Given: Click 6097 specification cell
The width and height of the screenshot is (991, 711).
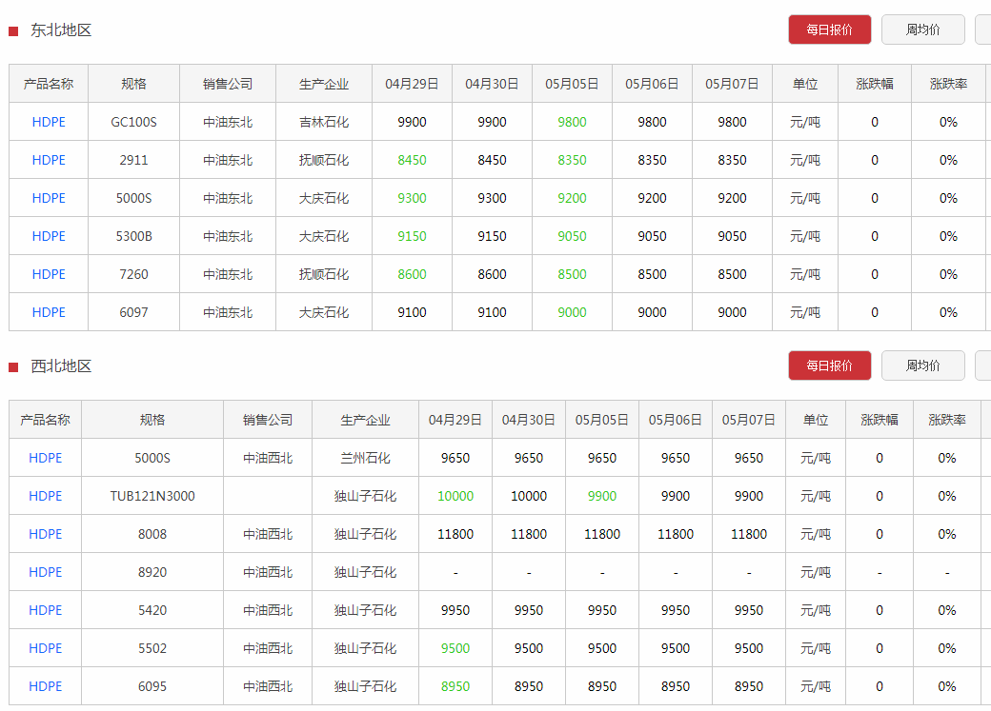Looking at the screenshot, I should click(x=134, y=312).
